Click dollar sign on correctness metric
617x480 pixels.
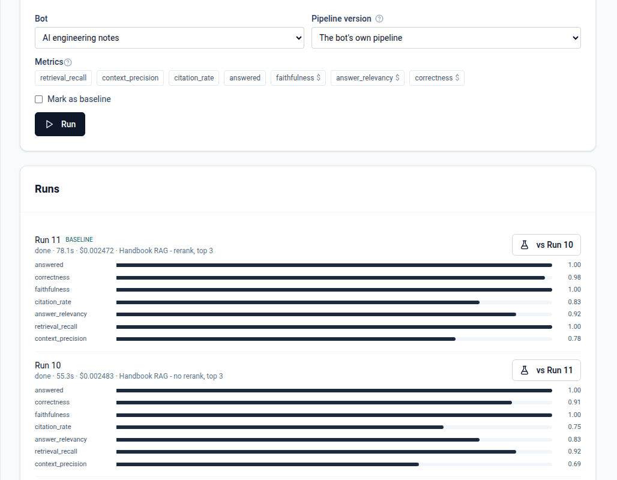(457, 77)
